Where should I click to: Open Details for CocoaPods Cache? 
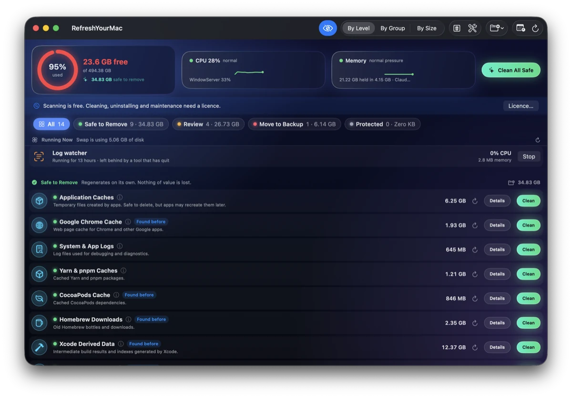[x=497, y=298]
